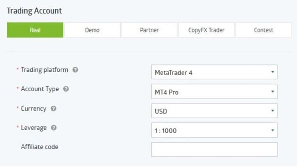
Task: Open the MT4 Pro account type dropdown
Action: coord(214,92)
